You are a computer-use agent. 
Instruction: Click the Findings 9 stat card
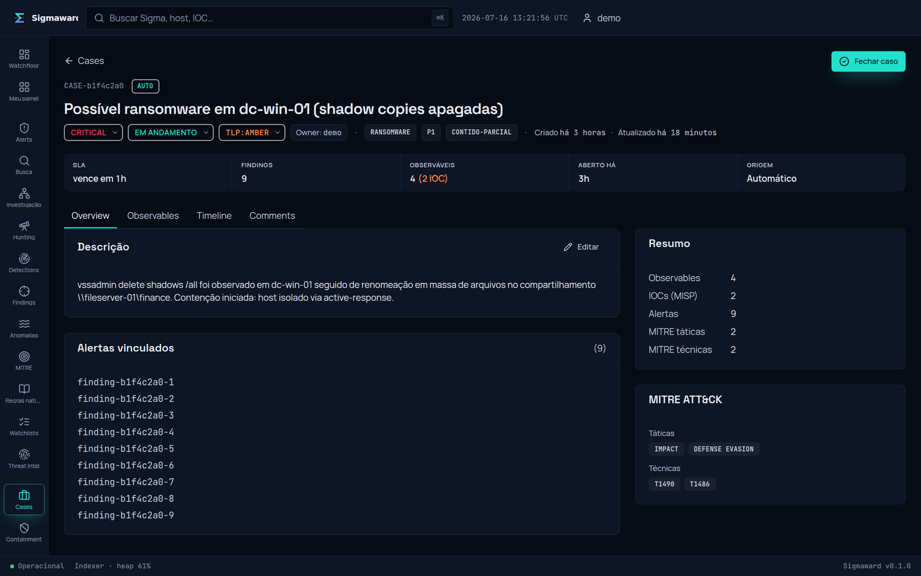pyautogui.click(x=317, y=173)
